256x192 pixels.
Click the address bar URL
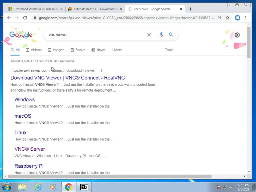pos(126,18)
